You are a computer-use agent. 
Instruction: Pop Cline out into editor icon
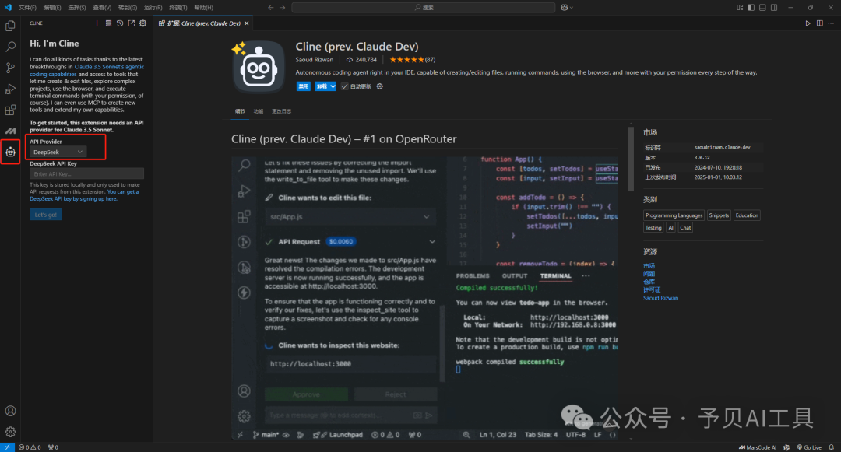click(x=132, y=23)
